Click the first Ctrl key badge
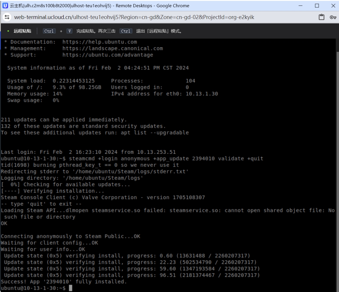339x292 pixels. coord(49,31)
